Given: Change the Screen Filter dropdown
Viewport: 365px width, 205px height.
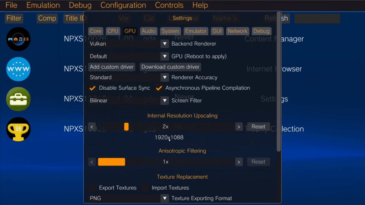Looking at the screenshot, I should point(164,100).
